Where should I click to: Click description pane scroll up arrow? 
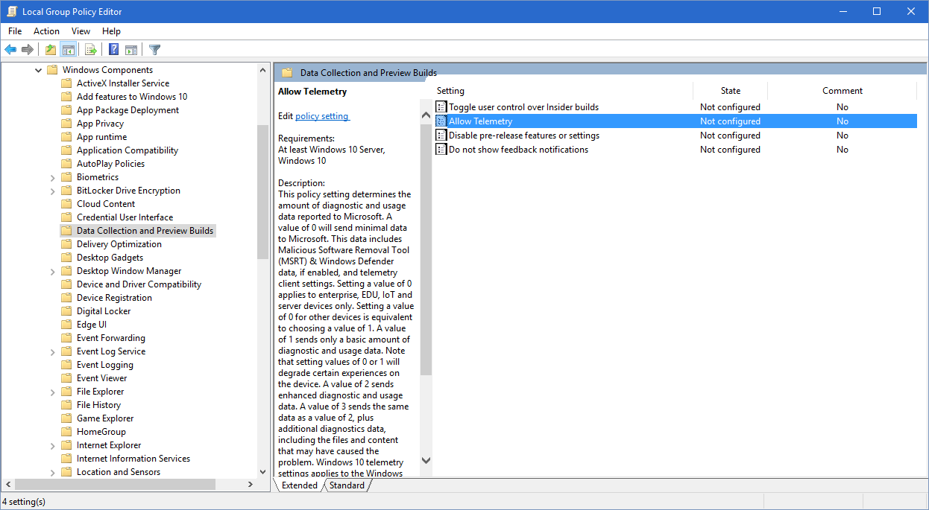(426, 116)
